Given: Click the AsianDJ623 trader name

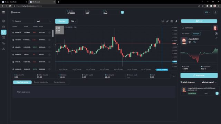Looking at the screenshot, I should click(193, 39).
